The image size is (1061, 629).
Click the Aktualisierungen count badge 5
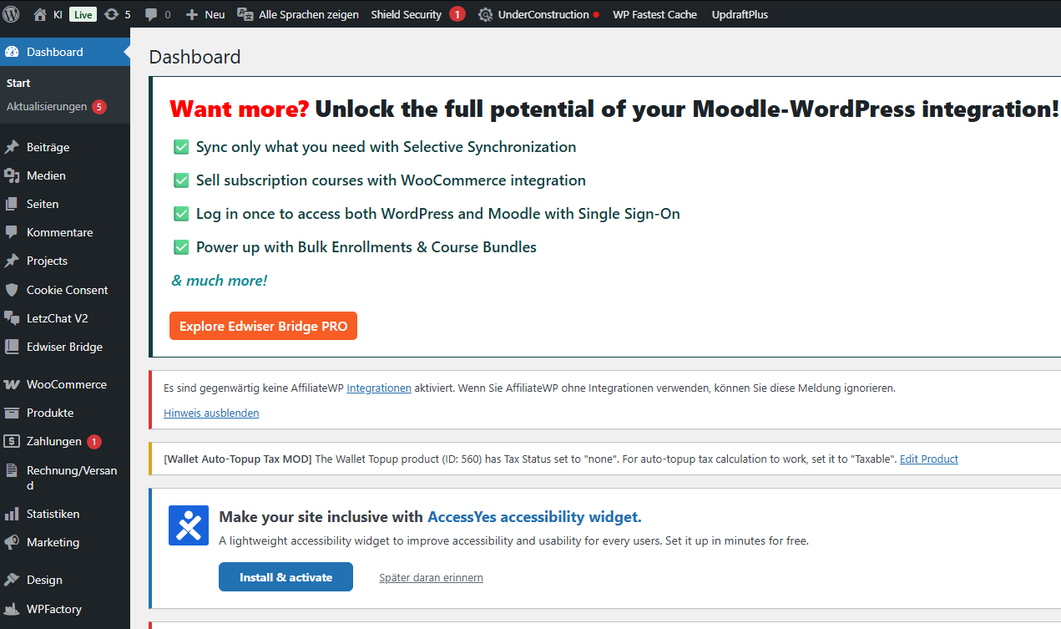tap(99, 107)
